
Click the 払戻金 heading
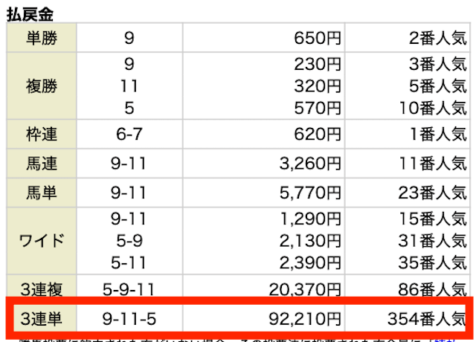pyautogui.click(x=30, y=14)
